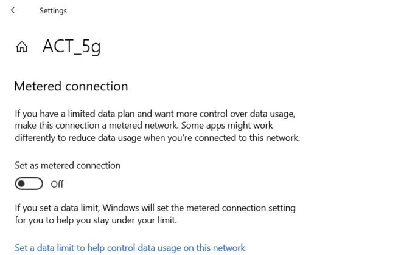Click the Off label beside the toggle

(57, 184)
